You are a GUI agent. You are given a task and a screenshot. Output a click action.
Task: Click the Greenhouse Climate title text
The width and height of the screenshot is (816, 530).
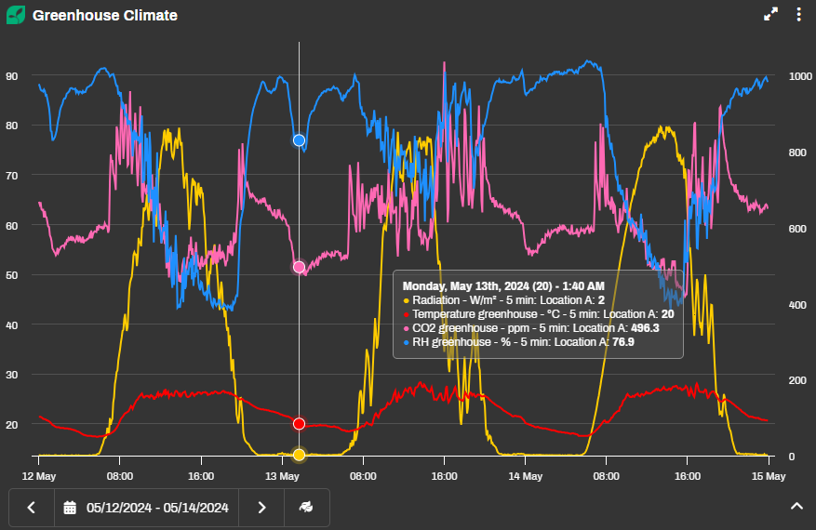(104, 16)
